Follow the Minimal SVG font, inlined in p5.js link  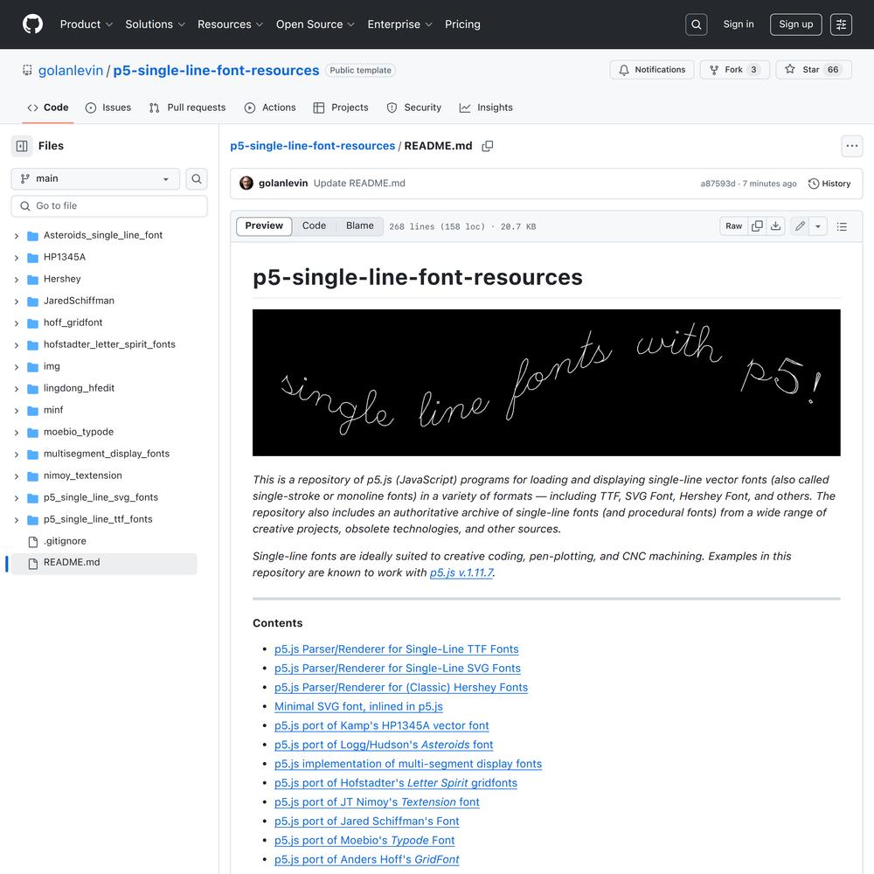click(358, 707)
